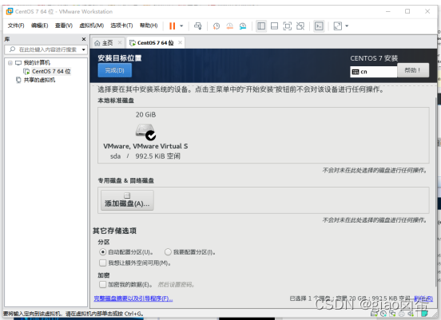This screenshot has width=441, height=320.
Task: Click the stretch guest display icon
Action: click(337, 26)
